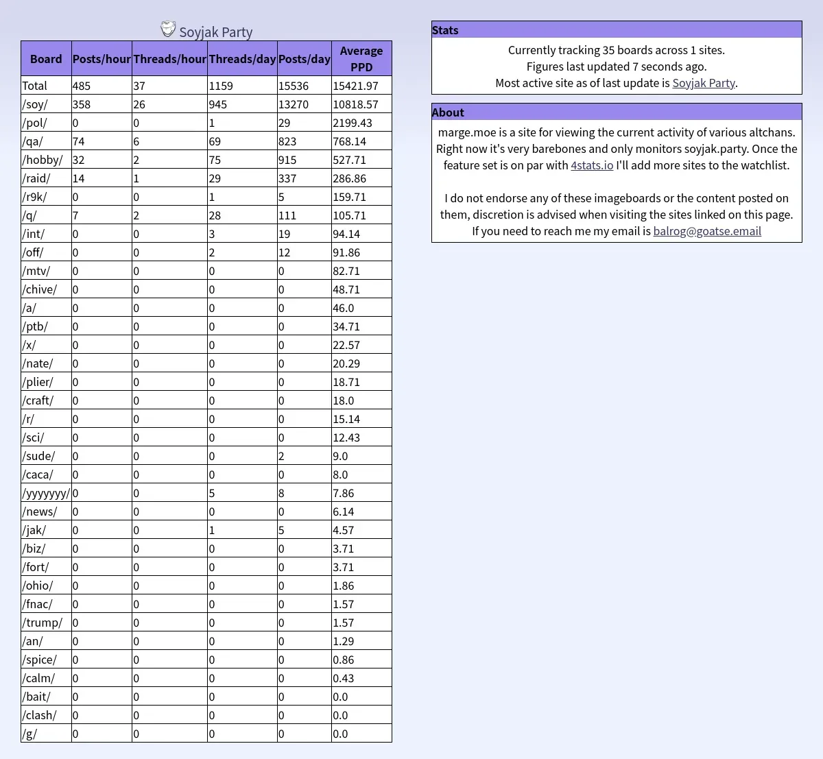Image resolution: width=823 pixels, height=759 pixels.
Task: Select the /craft/ board cell
Action: [x=46, y=400]
